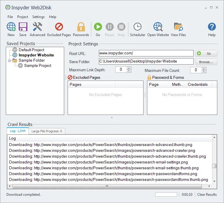Image resolution: width=224 pixels, height=203 pixels.
Task: Click the Sample Folder folder icon
Action: click(x=15, y=60)
